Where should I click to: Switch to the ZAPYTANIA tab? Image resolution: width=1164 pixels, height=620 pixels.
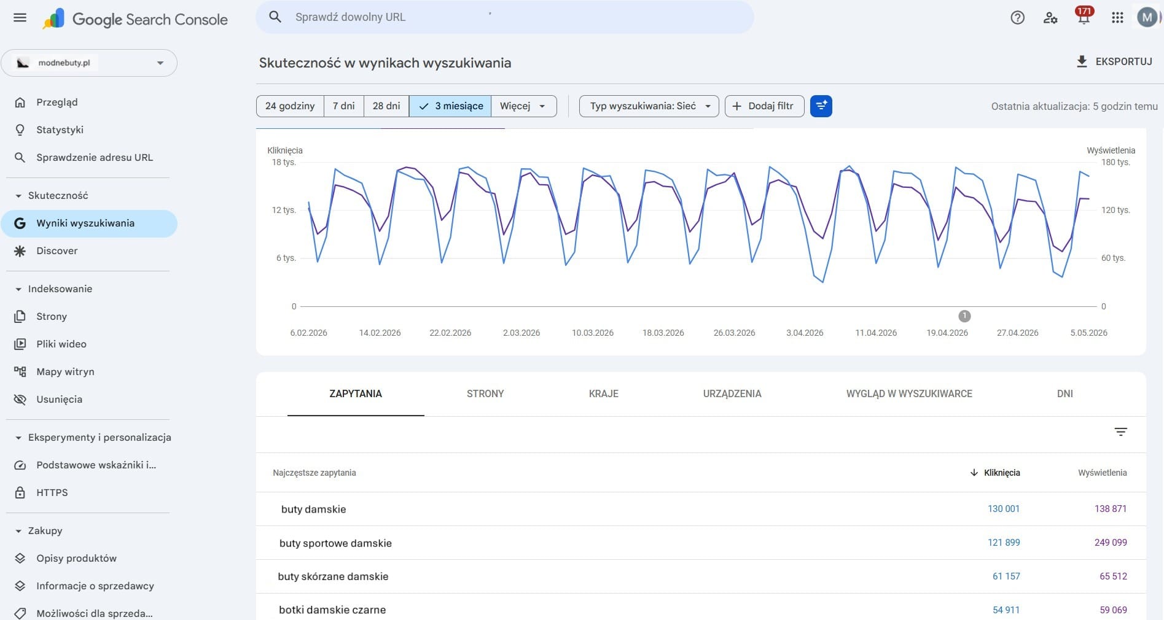(x=356, y=394)
